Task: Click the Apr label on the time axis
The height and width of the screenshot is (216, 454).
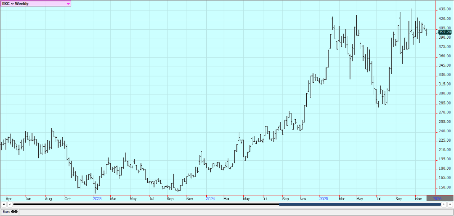Action: click(9, 198)
